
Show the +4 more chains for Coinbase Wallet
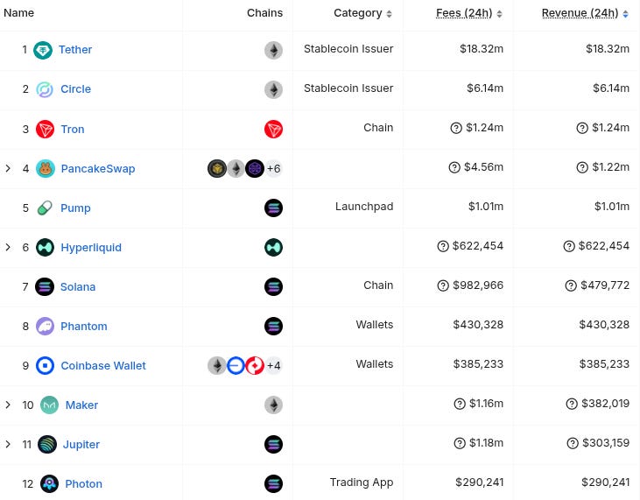tap(273, 366)
